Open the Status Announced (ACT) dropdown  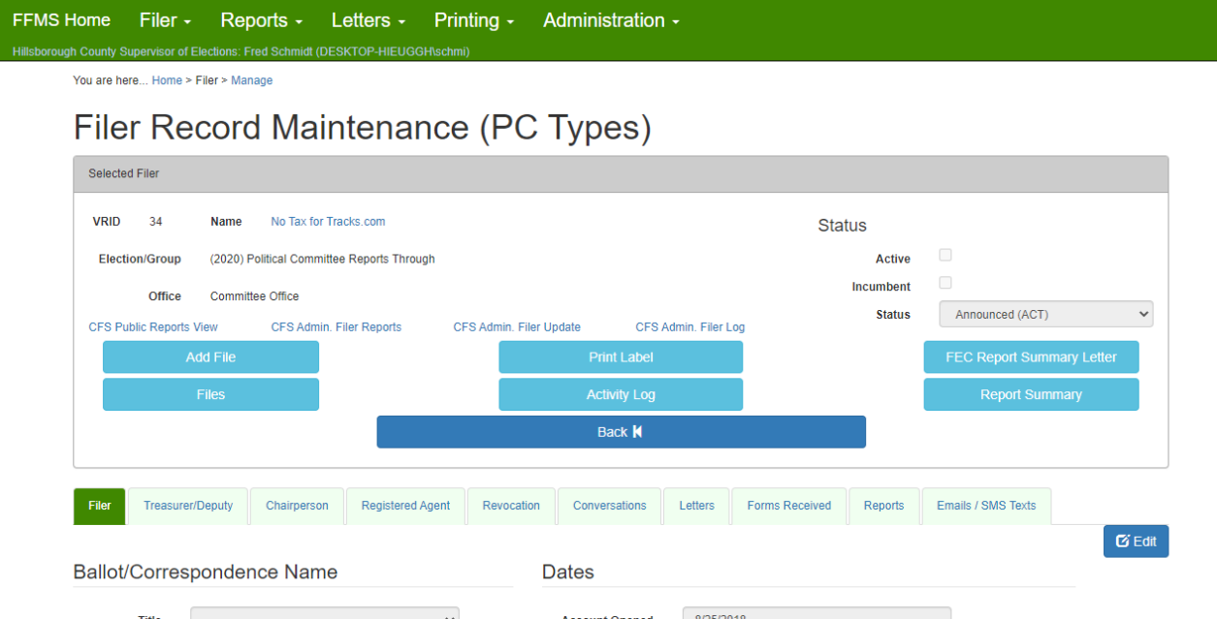1046,315
